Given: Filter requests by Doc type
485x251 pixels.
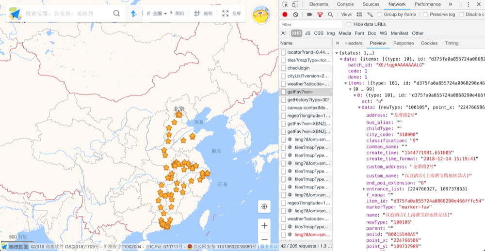Looking at the screenshot, I should coord(372,33).
